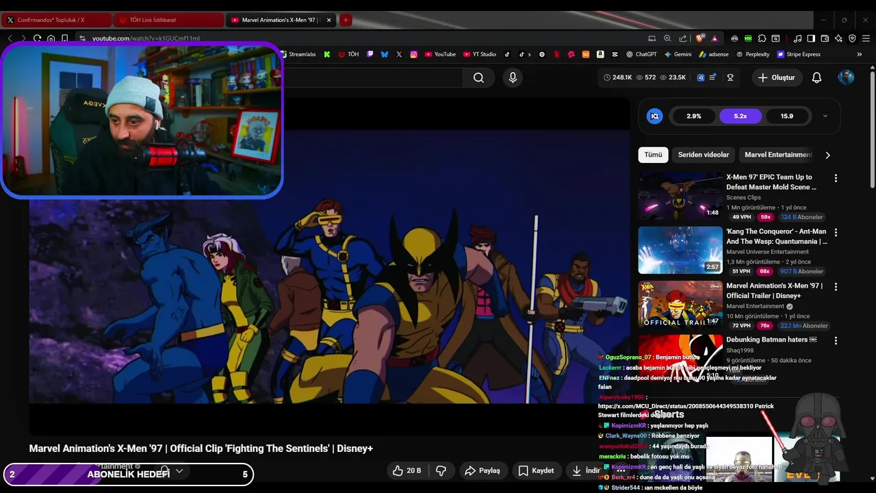Viewport: 876px width, 493px height.
Task: Select the 5.2x vidIQ stat pill
Action: pos(740,116)
